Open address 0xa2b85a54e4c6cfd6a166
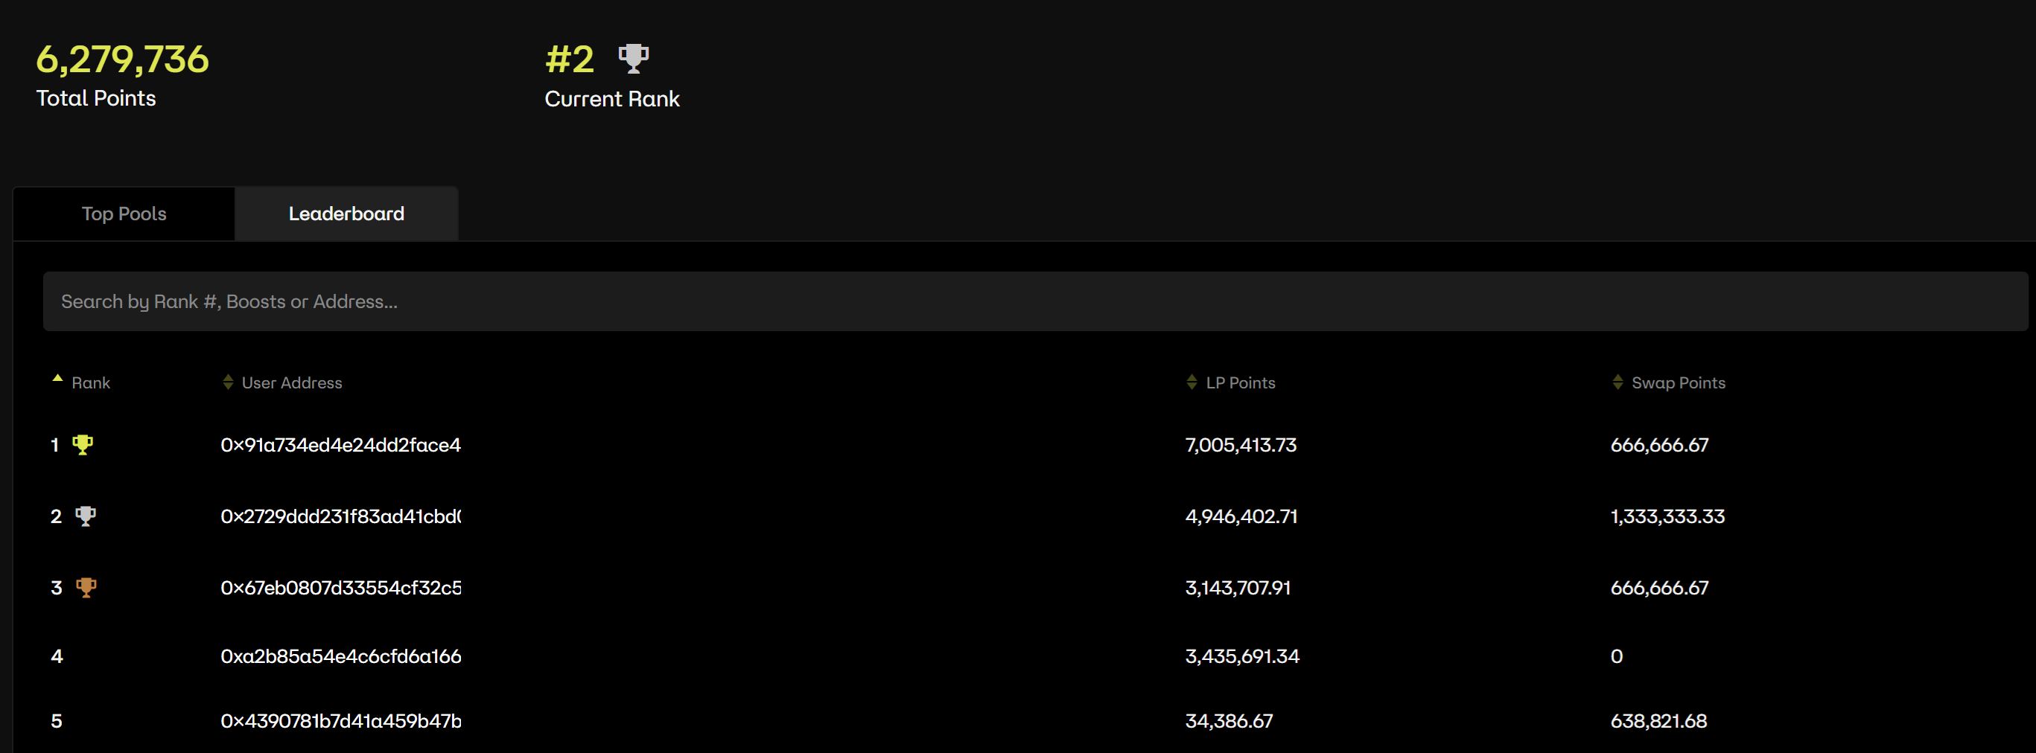The height and width of the screenshot is (753, 2036). pyautogui.click(x=340, y=656)
